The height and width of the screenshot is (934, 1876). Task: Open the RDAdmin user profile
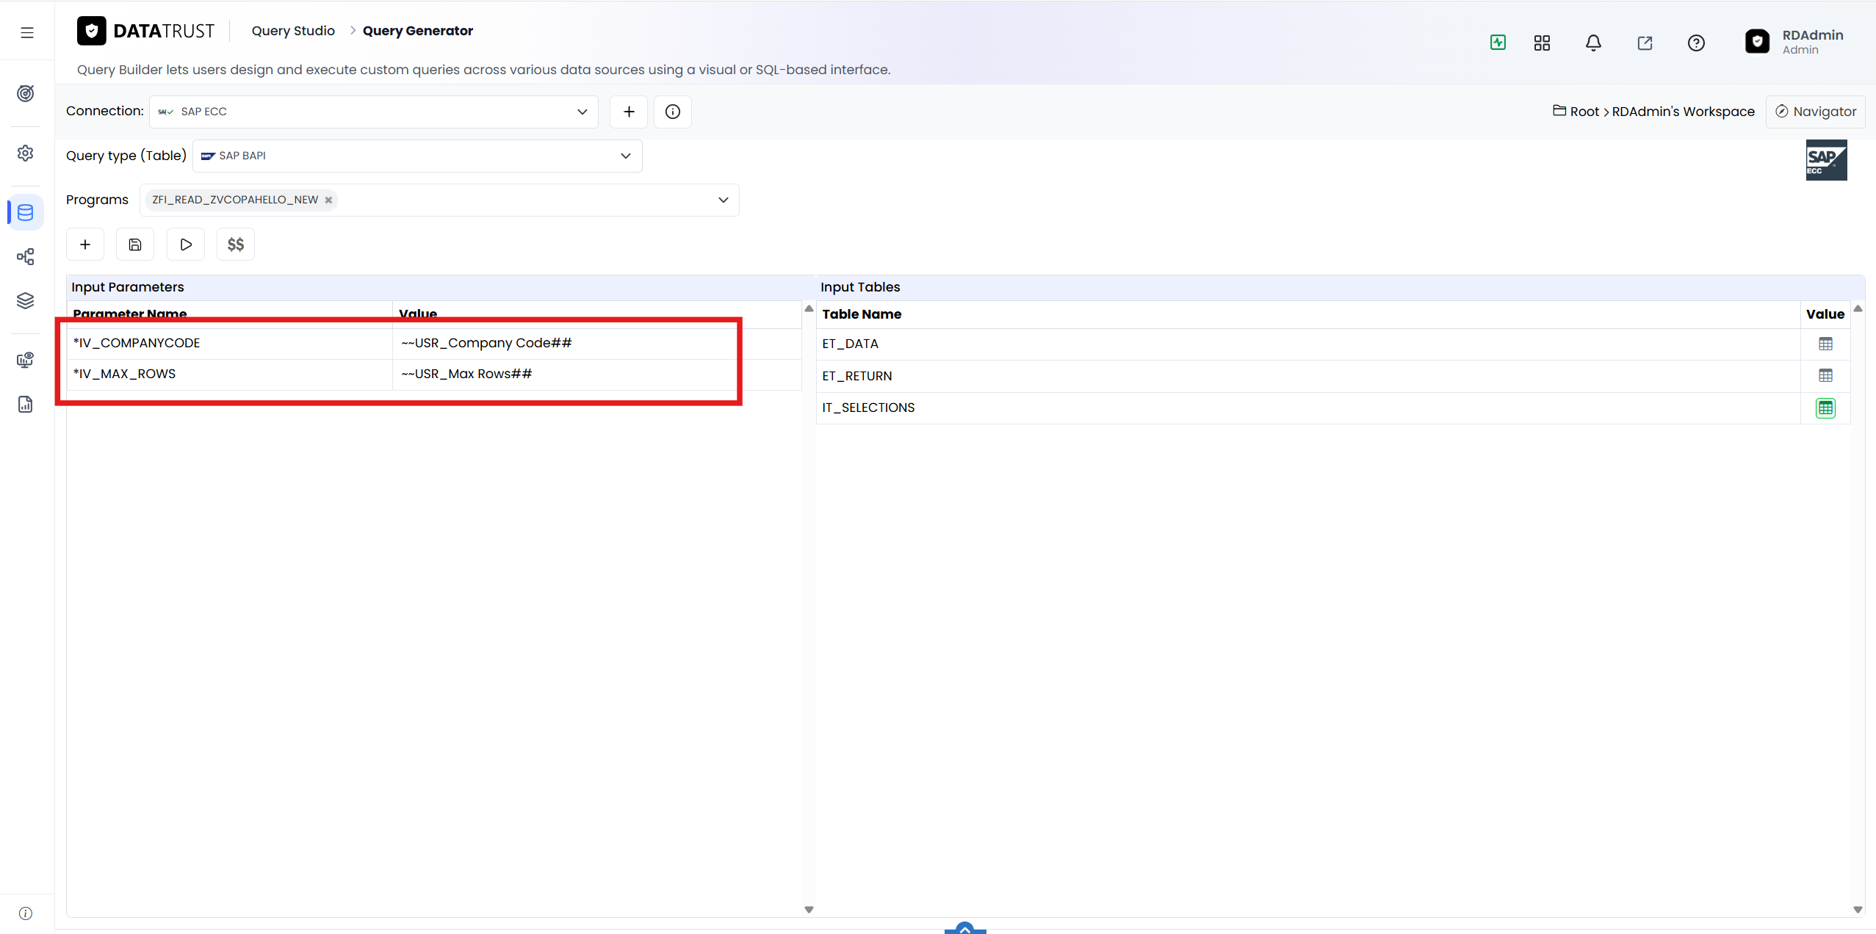tap(1794, 42)
